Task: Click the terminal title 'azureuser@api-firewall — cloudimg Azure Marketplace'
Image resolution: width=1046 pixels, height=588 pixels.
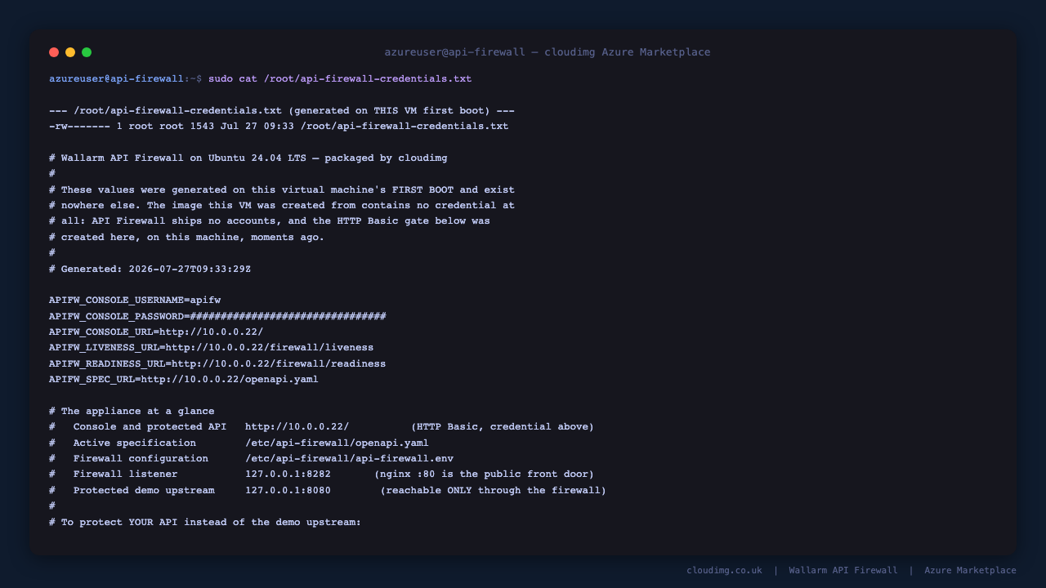Action: (548, 52)
